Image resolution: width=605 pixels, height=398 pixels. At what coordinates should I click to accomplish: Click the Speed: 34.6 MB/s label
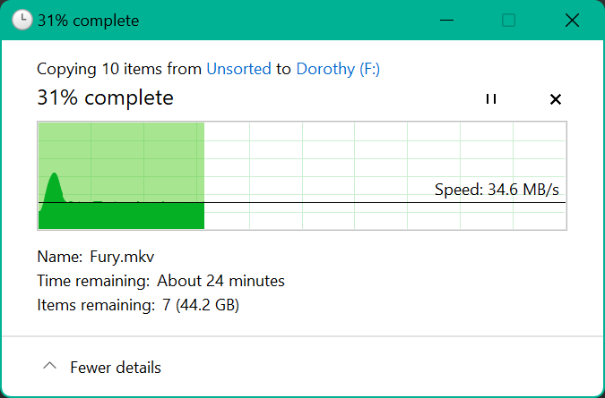click(x=497, y=190)
